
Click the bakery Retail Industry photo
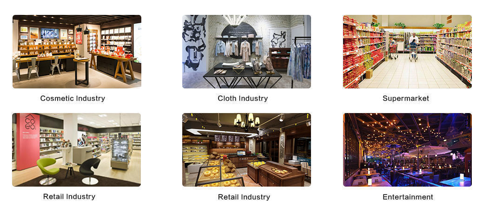click(246, 150)
